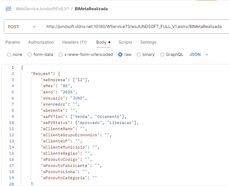The image size is (229, 186).
Task: Click the BIMetaRealizada request name
Action: 91,9
